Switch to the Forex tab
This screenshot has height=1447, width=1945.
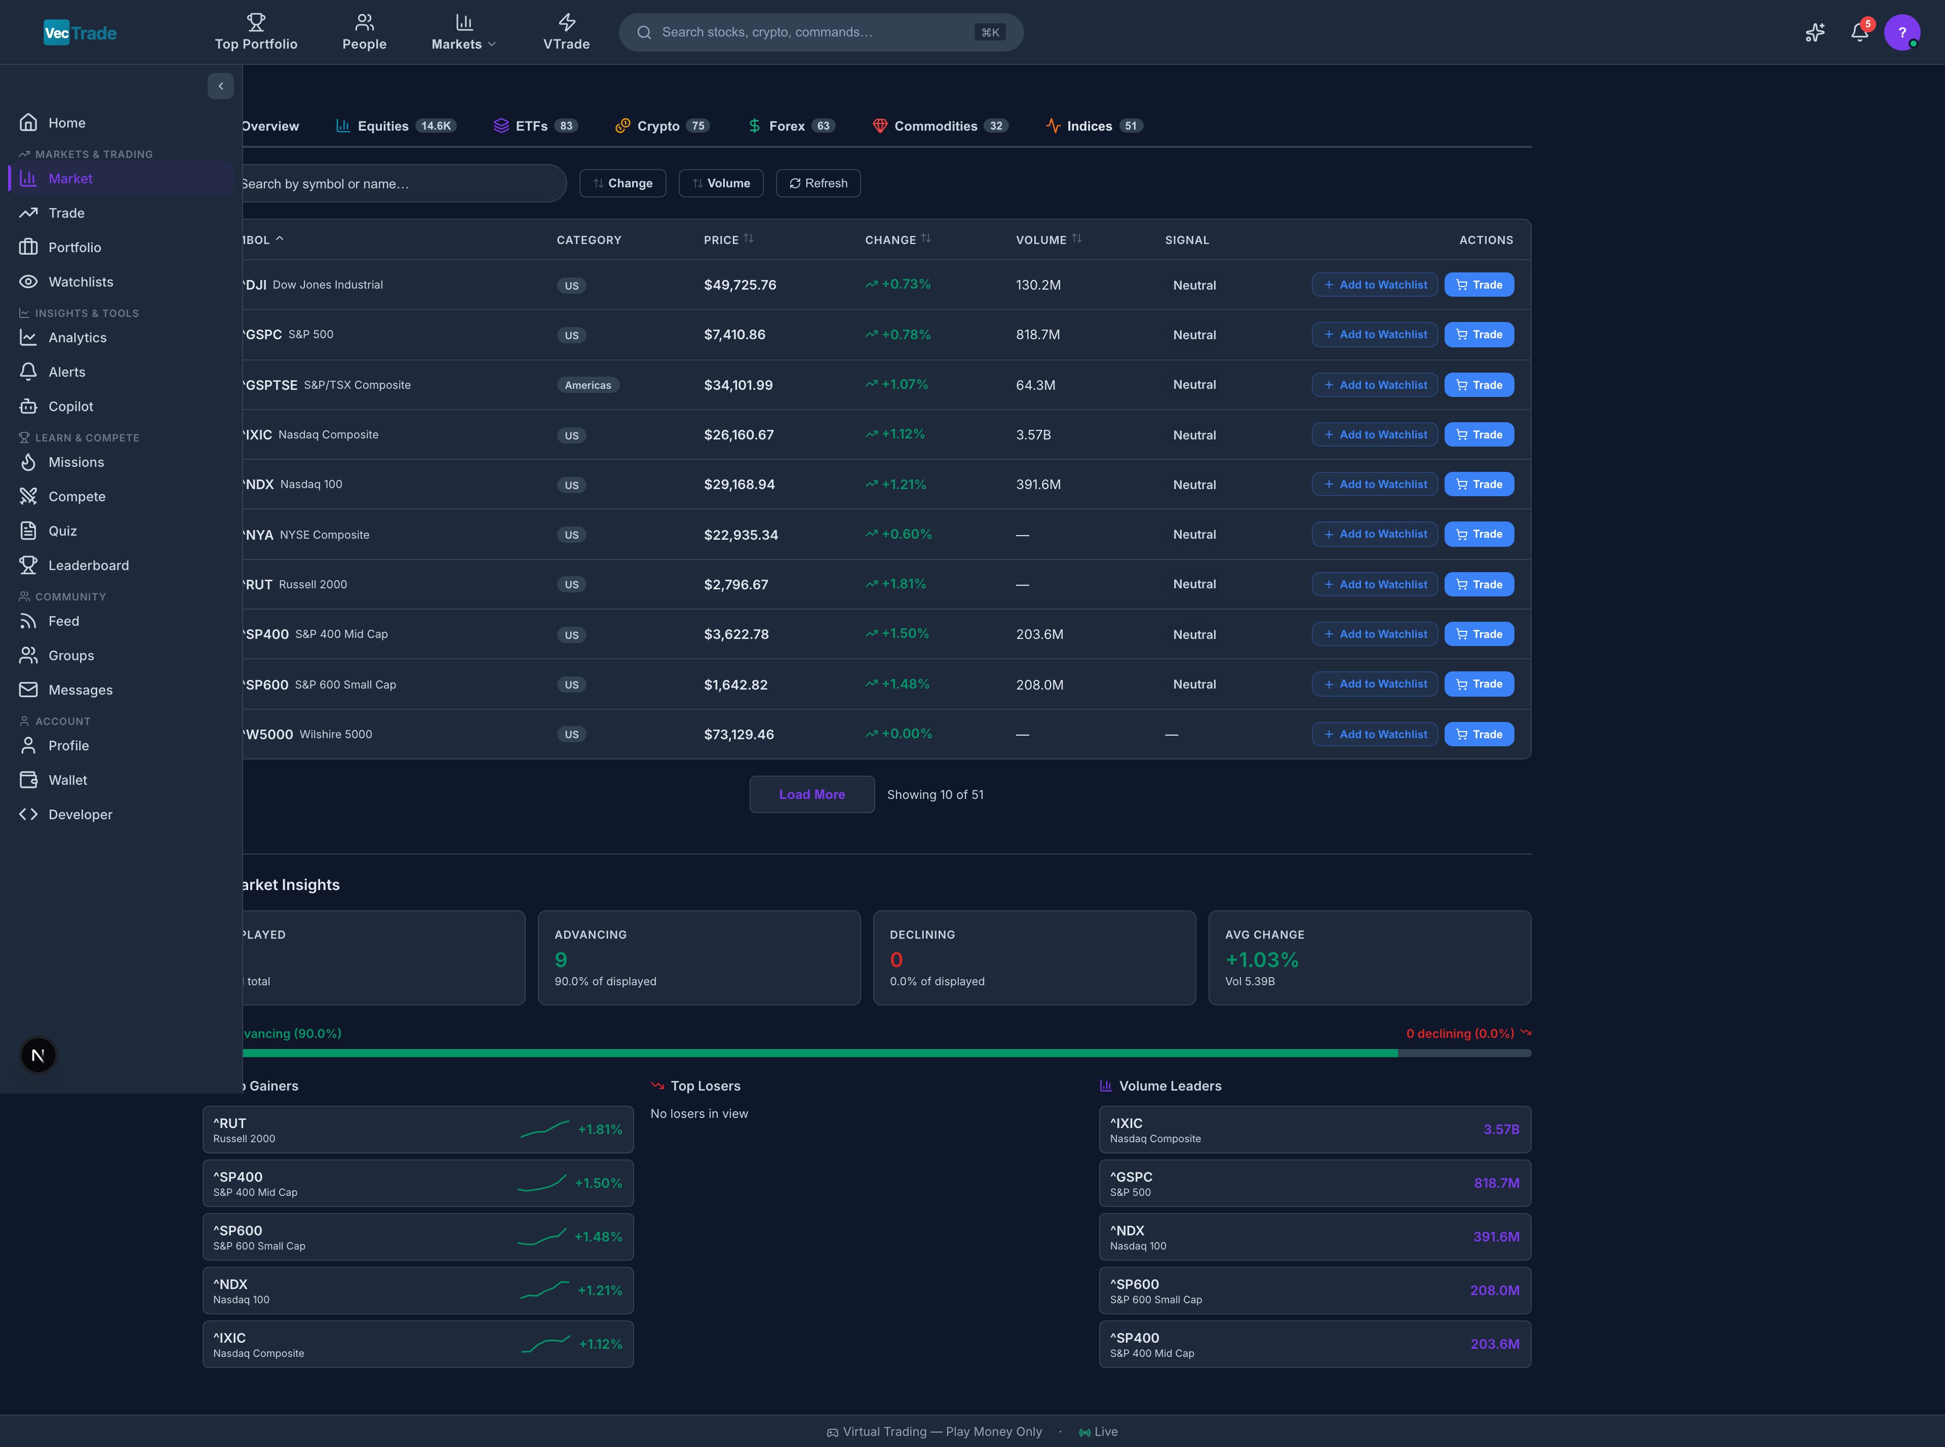point(791,126)
